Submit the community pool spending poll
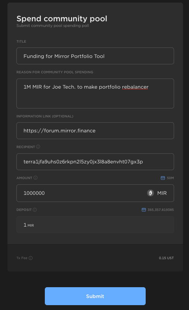Image resolution: width=189 pixels, height=310 pixels. 95,296
